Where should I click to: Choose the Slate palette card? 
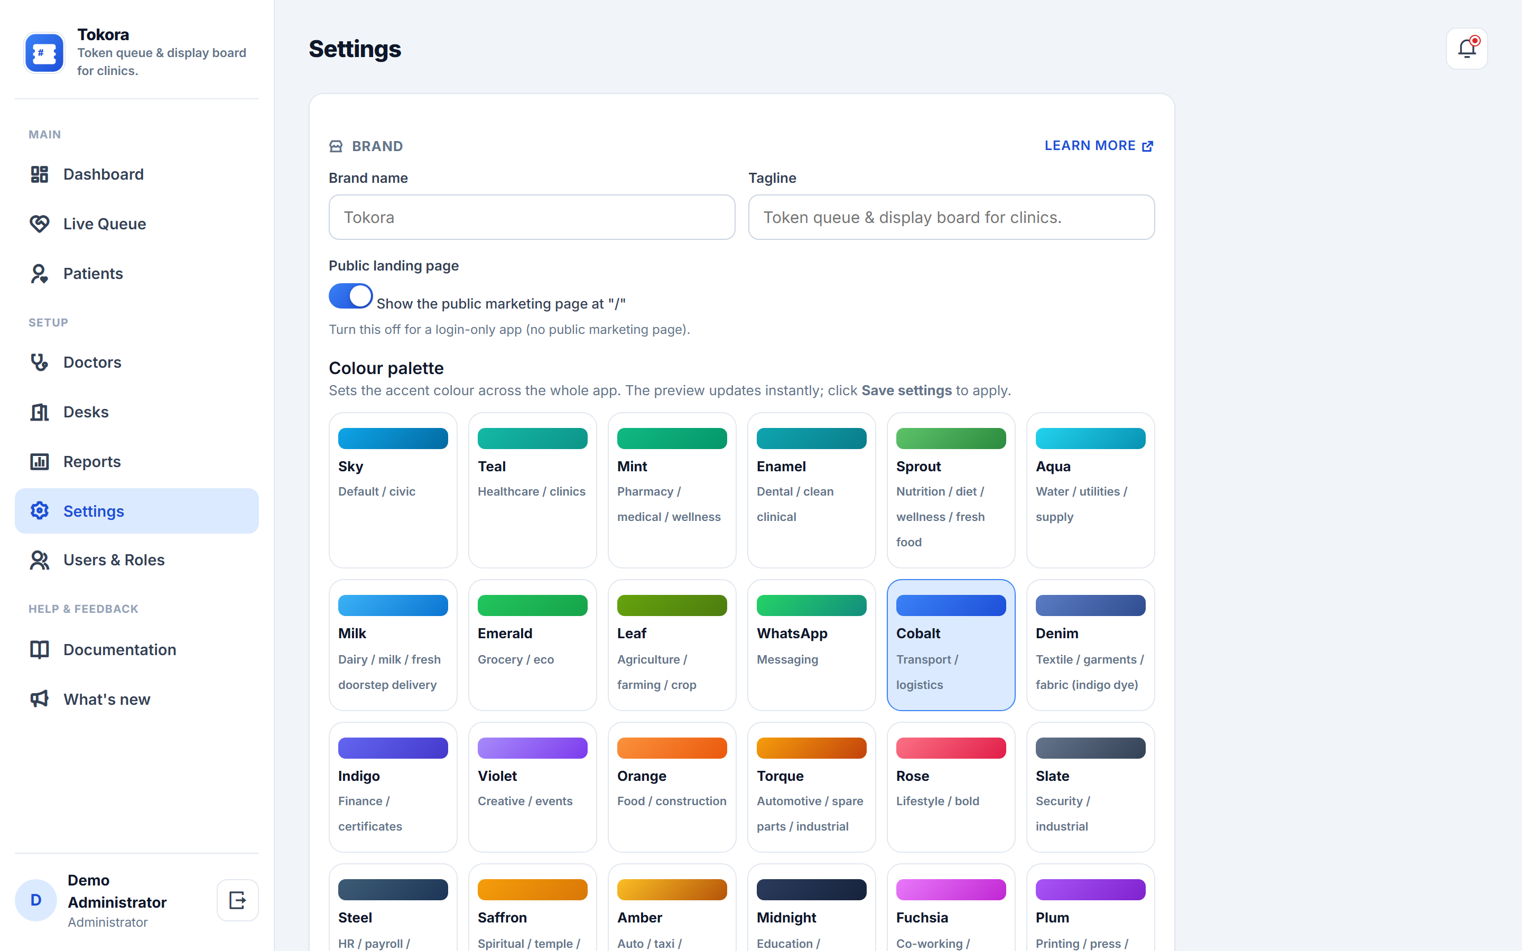(x=1091, y=787)
